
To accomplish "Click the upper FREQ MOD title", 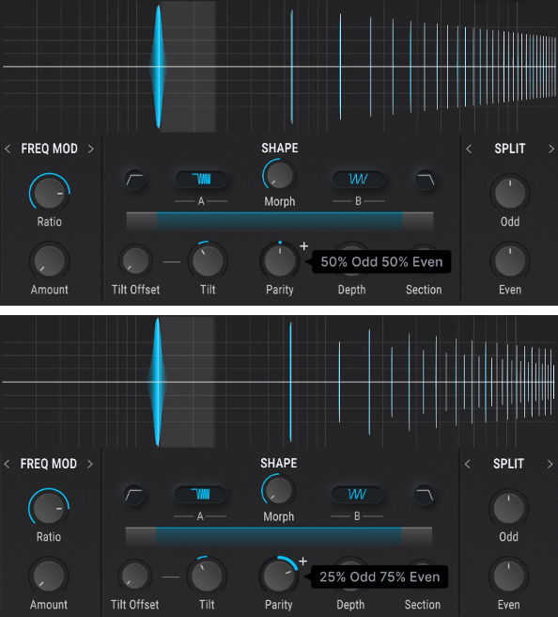I will point(49,149).
